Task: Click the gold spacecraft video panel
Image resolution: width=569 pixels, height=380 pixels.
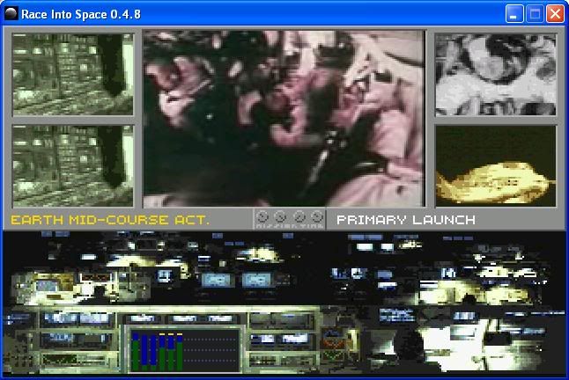Action: pyautogui.click(x=495, y=166)
